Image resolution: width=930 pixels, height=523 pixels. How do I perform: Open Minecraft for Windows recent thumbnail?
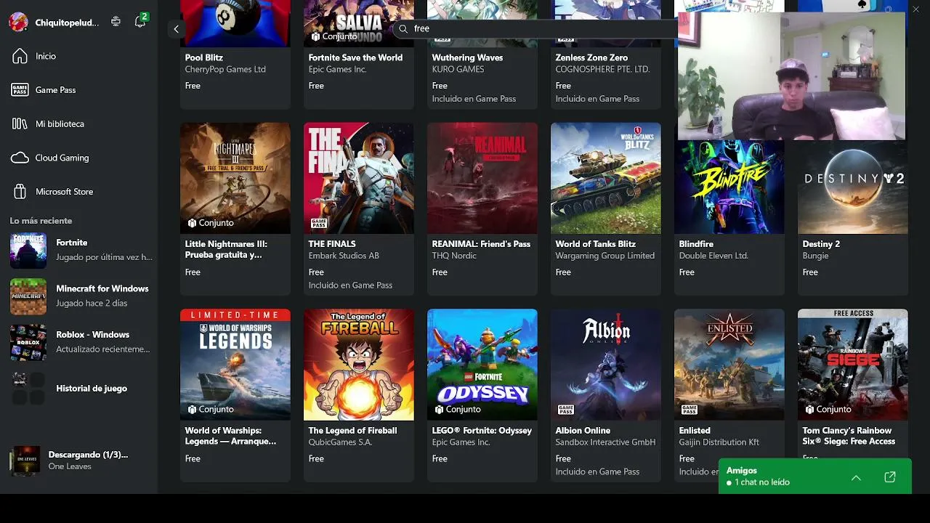pos(28,296)
